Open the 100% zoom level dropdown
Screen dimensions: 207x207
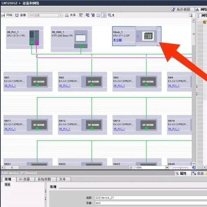point(167,167)
